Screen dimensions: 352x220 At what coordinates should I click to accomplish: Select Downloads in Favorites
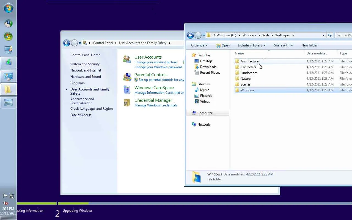pos(208,67)
